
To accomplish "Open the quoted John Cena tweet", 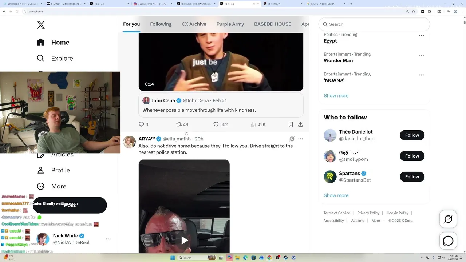I will click(221, 105).
